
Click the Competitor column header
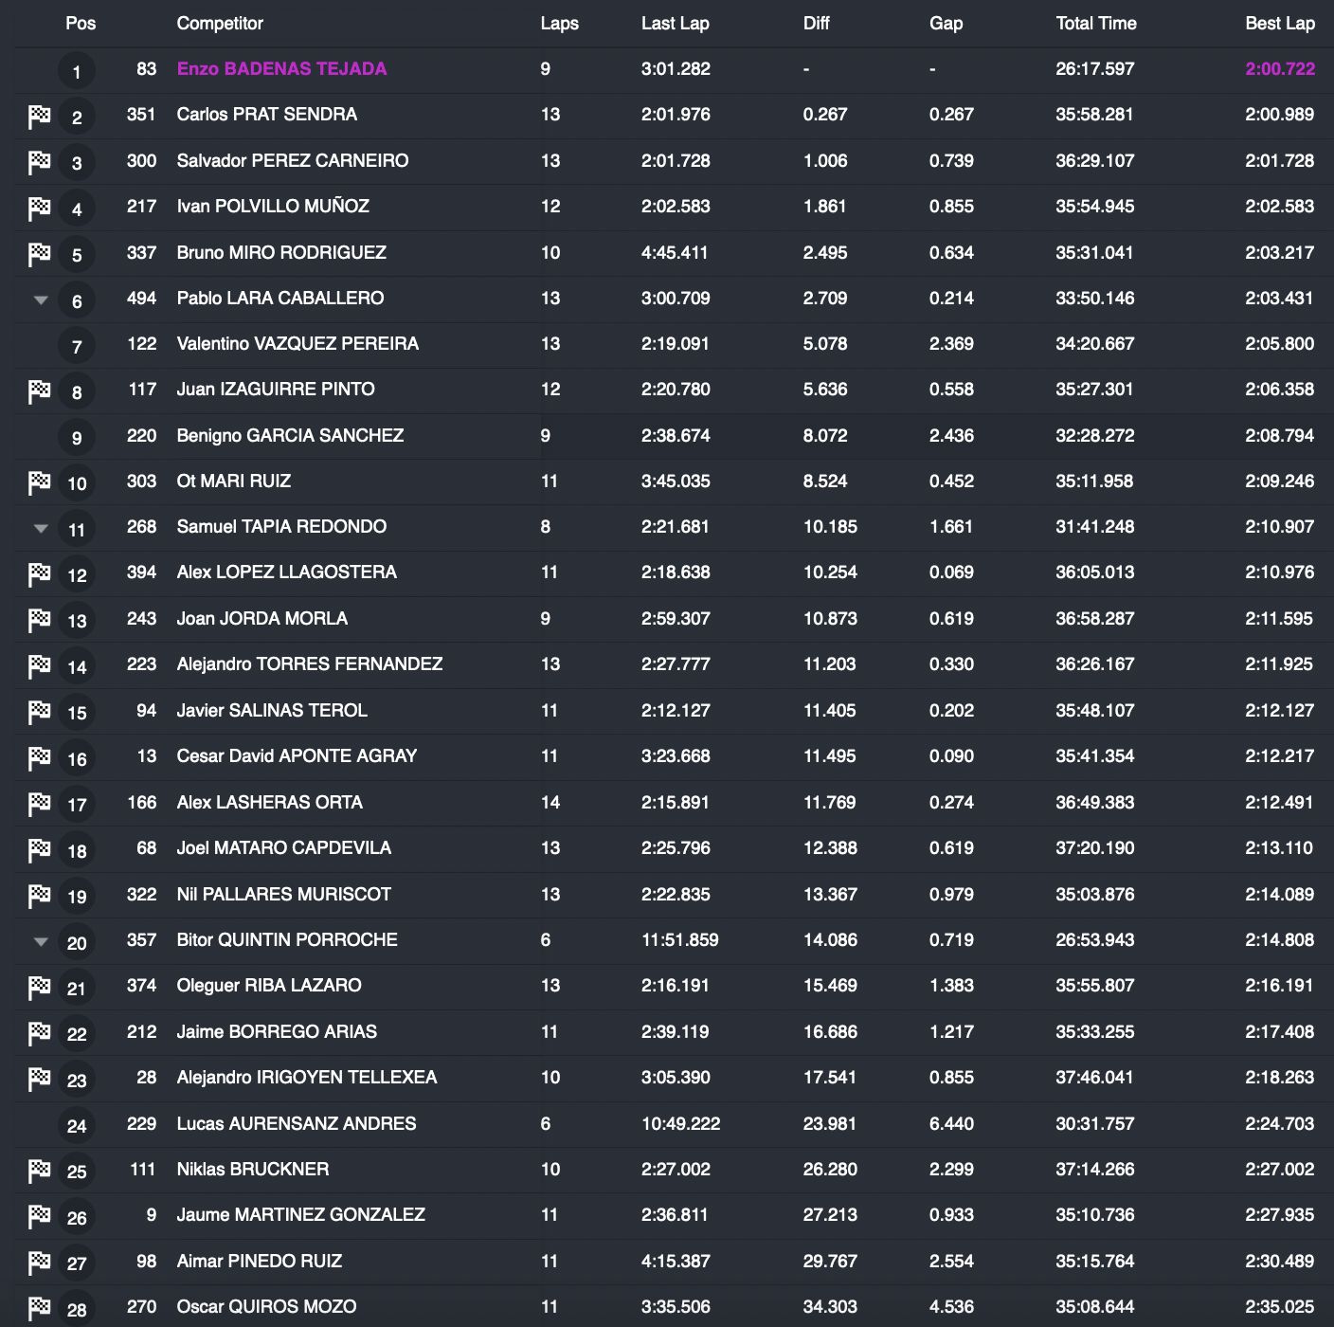tap(220, 24)
